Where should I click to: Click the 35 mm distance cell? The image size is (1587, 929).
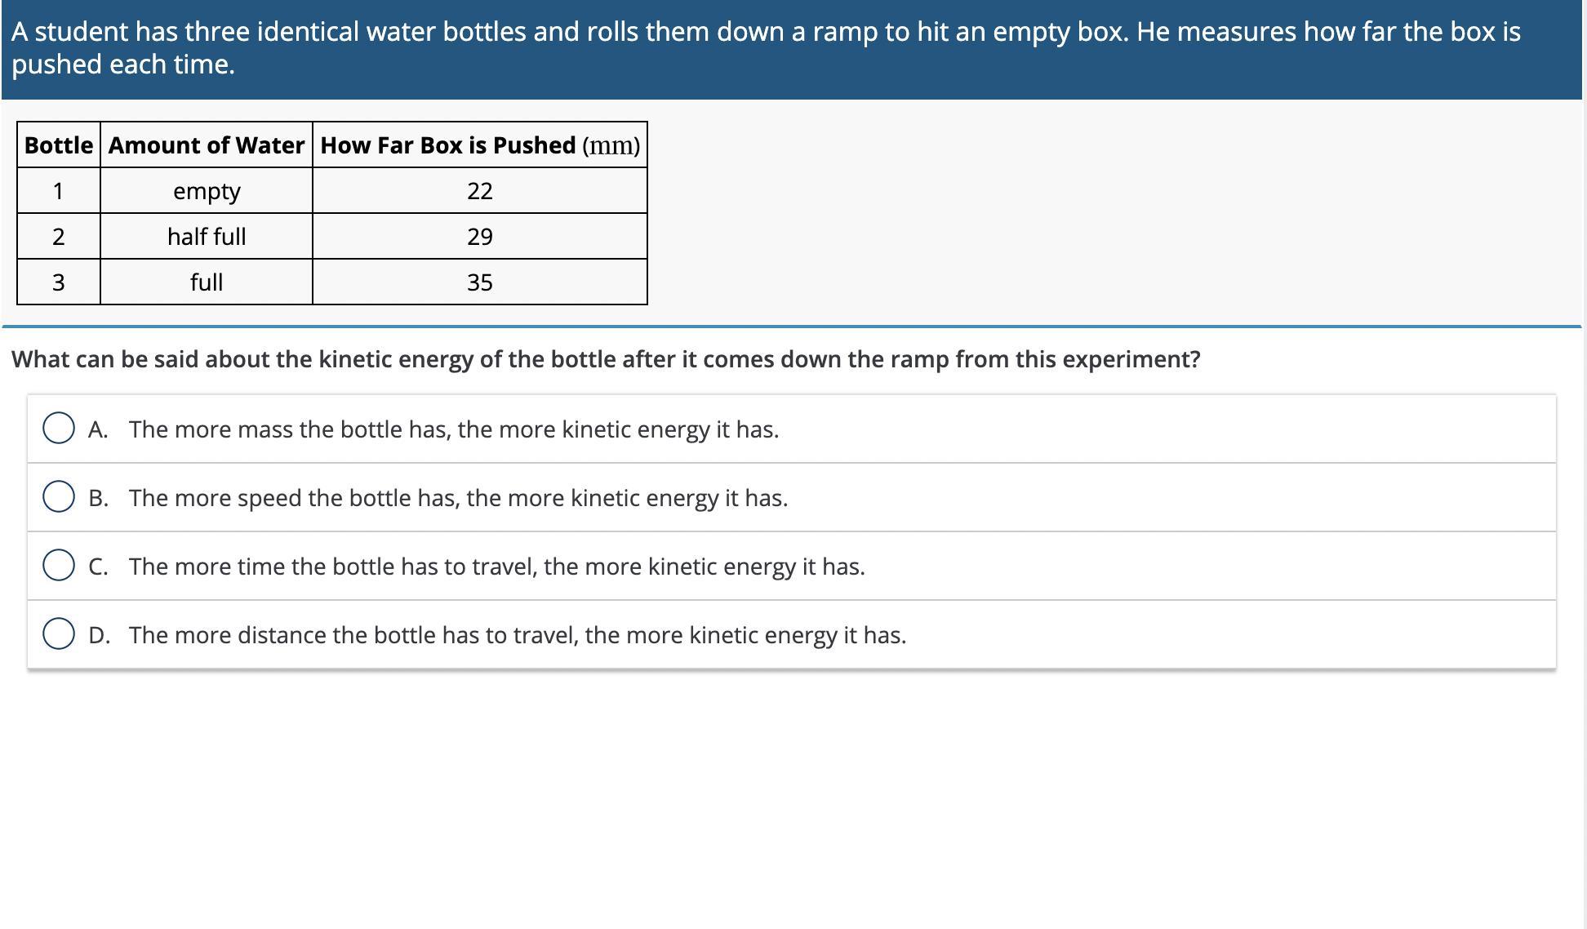click(x=480, y=282)
